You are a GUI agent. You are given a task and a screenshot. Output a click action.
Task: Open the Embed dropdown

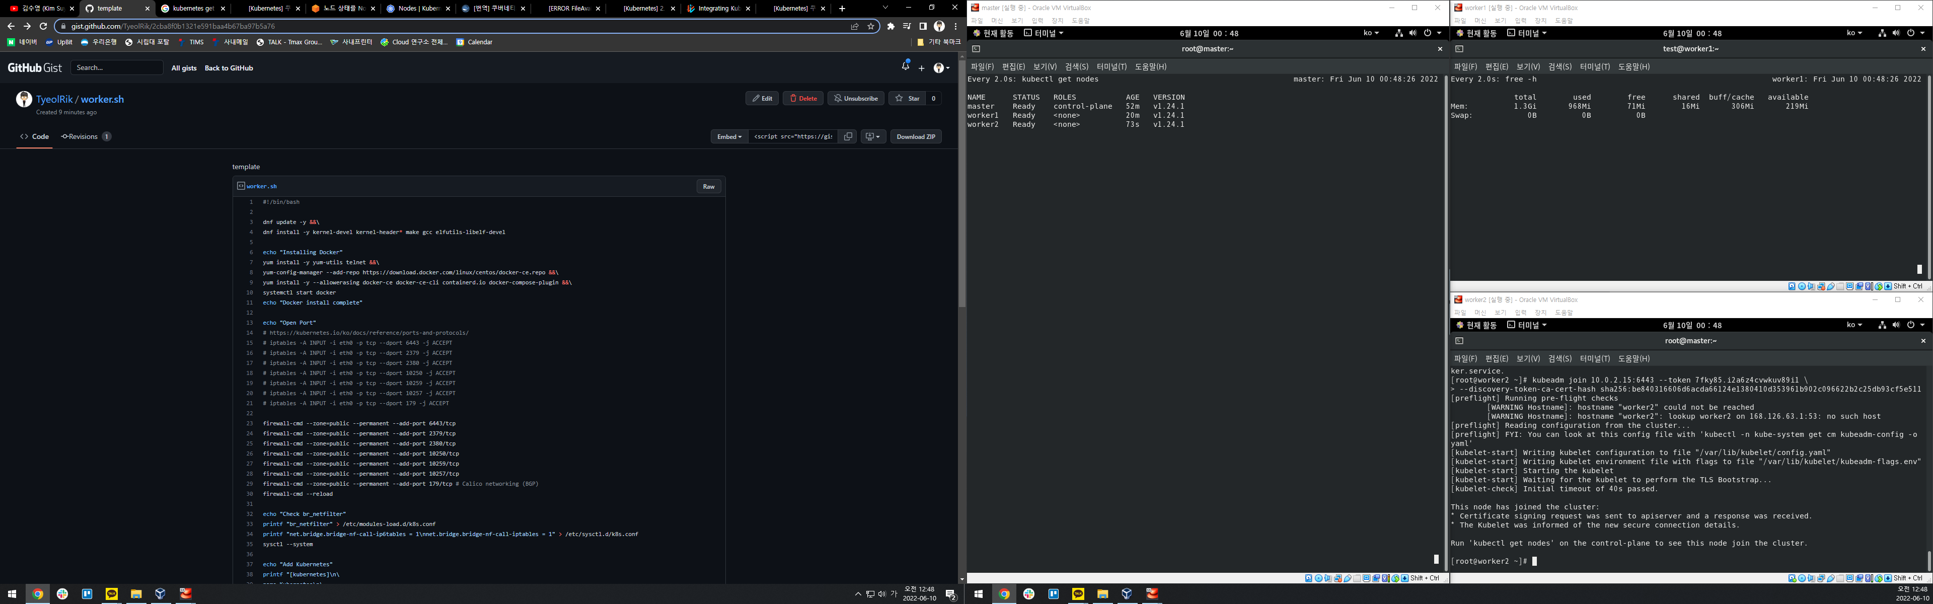728,136
